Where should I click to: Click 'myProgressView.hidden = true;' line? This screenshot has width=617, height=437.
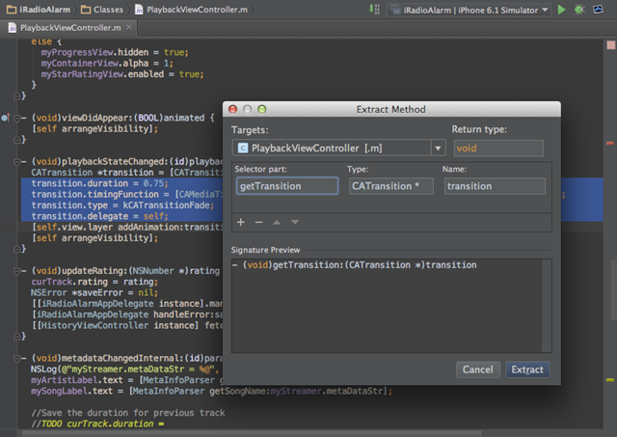point(115,52)
